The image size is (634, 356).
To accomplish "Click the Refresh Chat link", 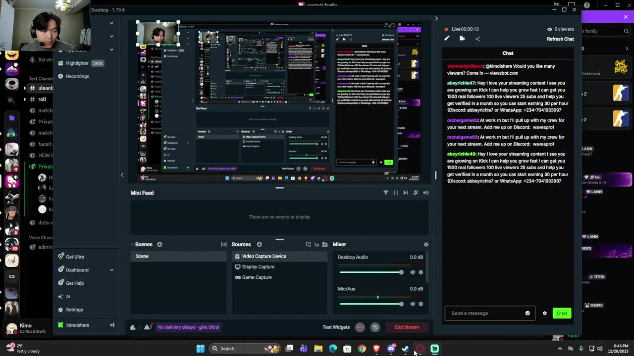I will (560, 39).
